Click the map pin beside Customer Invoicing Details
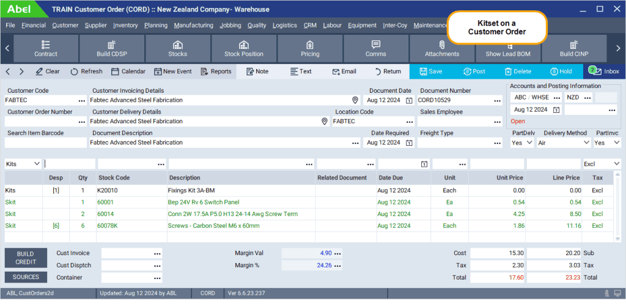Image resolution: width=626 pixels, height=304 pixels. coord(355,100)
